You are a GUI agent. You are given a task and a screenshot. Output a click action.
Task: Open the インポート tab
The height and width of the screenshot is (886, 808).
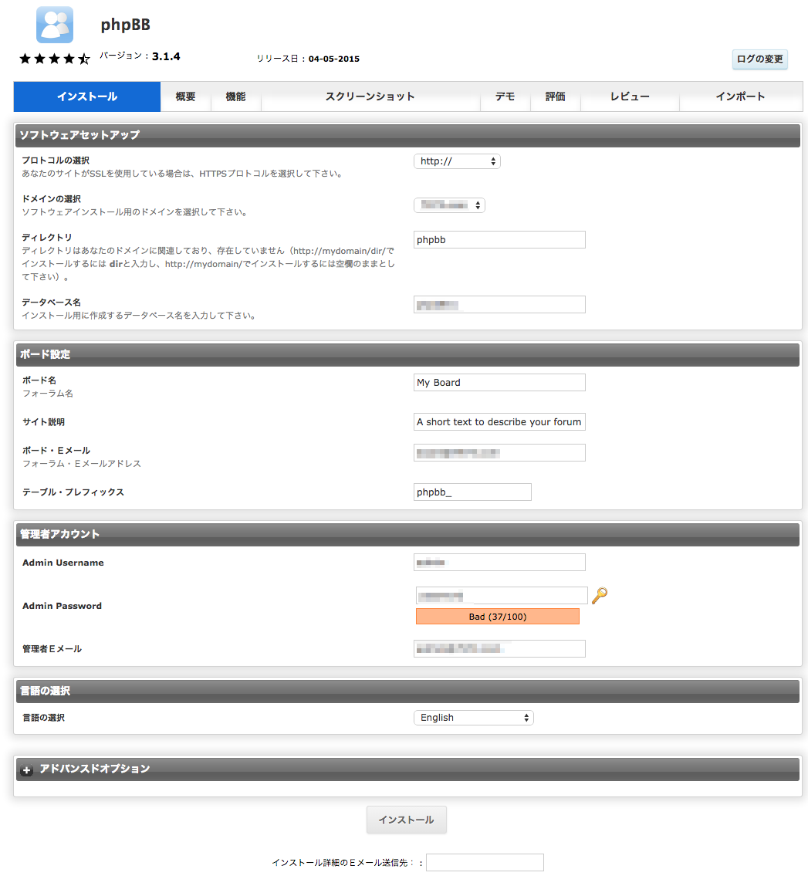pyautogui.click(x=740, y=97)
